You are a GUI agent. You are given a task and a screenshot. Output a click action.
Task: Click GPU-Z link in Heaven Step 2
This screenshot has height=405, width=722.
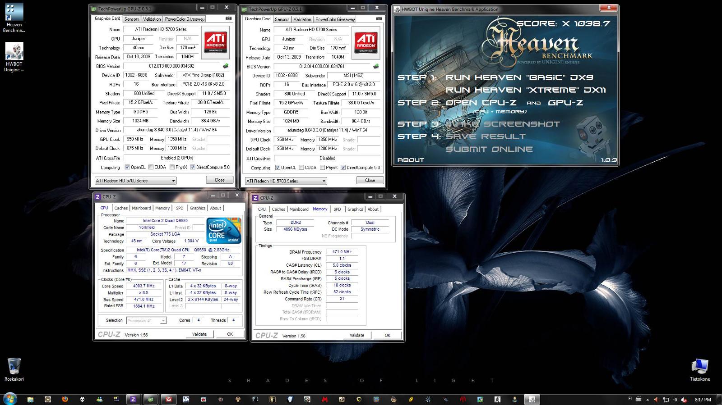[565, 103]
